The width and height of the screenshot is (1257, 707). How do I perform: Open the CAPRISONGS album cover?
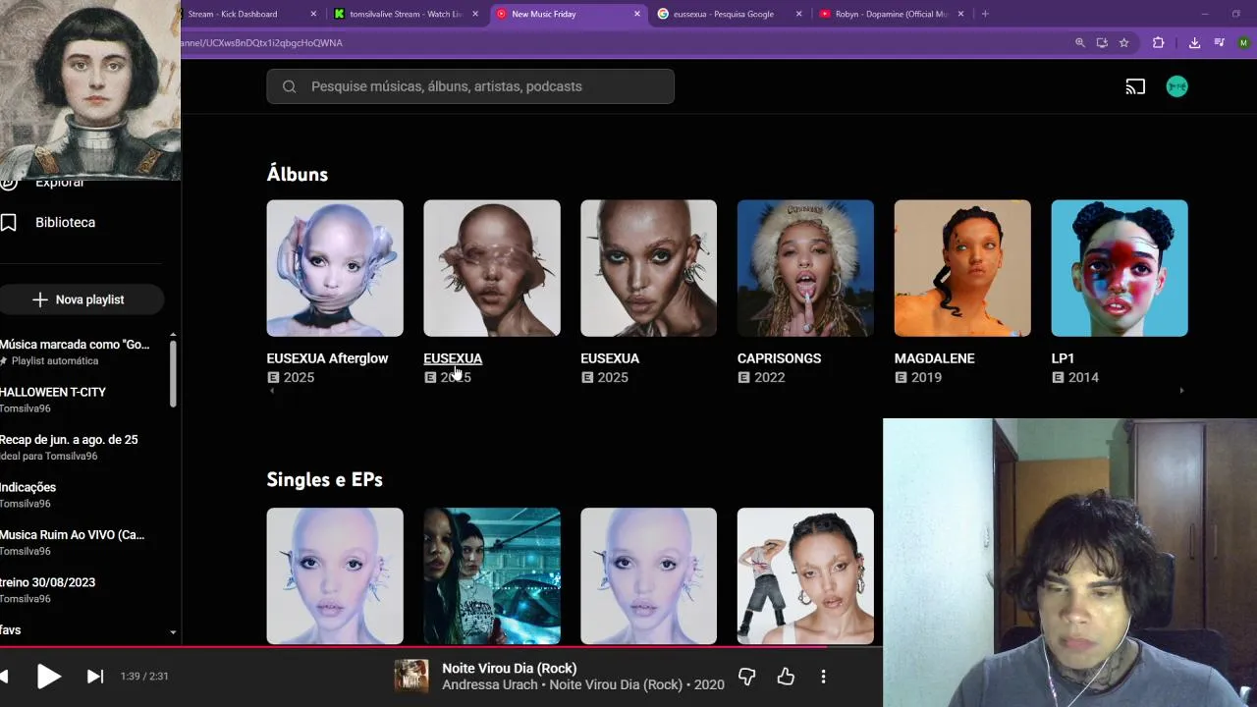pyautogui.click(x=805, y=268)
